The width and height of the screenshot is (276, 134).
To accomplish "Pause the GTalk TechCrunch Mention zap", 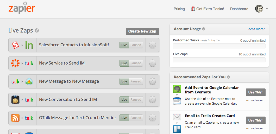I will click(x=136, y=118).
